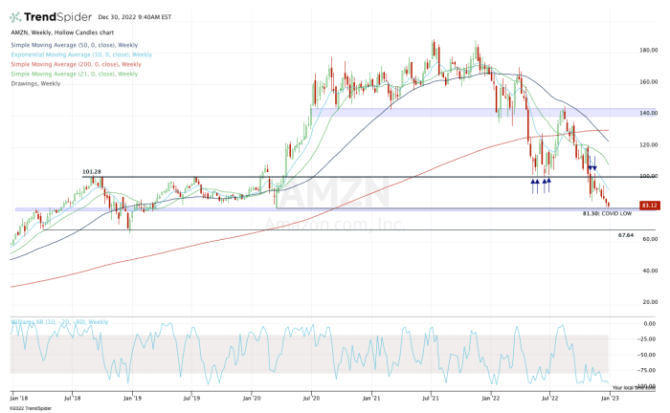Select the Simple Moving Average (21) legend entry
This screenshot has width=670, height=413.
click(75, 74)
